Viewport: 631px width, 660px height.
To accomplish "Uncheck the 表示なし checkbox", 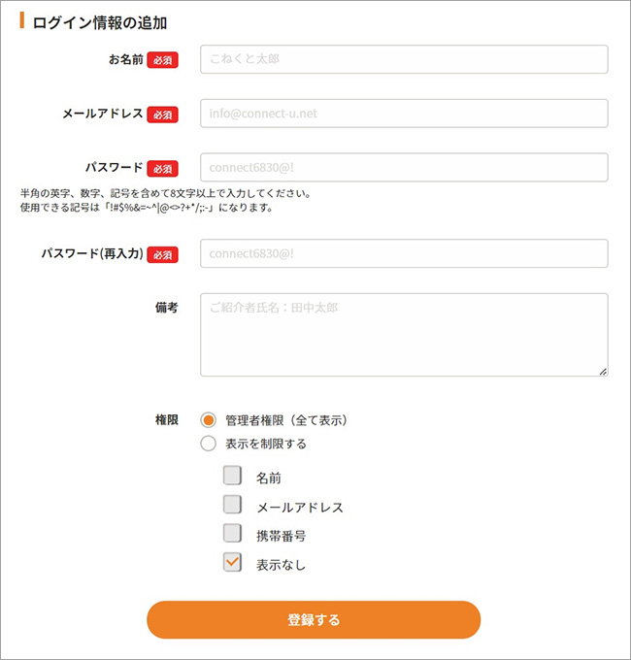I will [232, 562].
